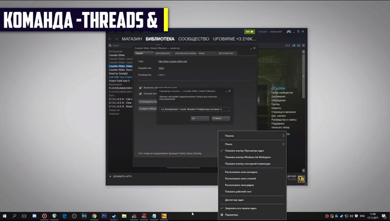This screenshot has height=221, width=390.
Task: Open Microsoft Edge in taskbar
Action: [x=64, y=216]
